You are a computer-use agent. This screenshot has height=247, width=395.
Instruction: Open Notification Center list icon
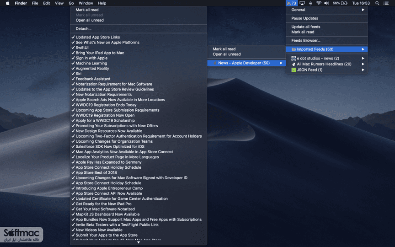pyautogui.click(x=386, y=3)
